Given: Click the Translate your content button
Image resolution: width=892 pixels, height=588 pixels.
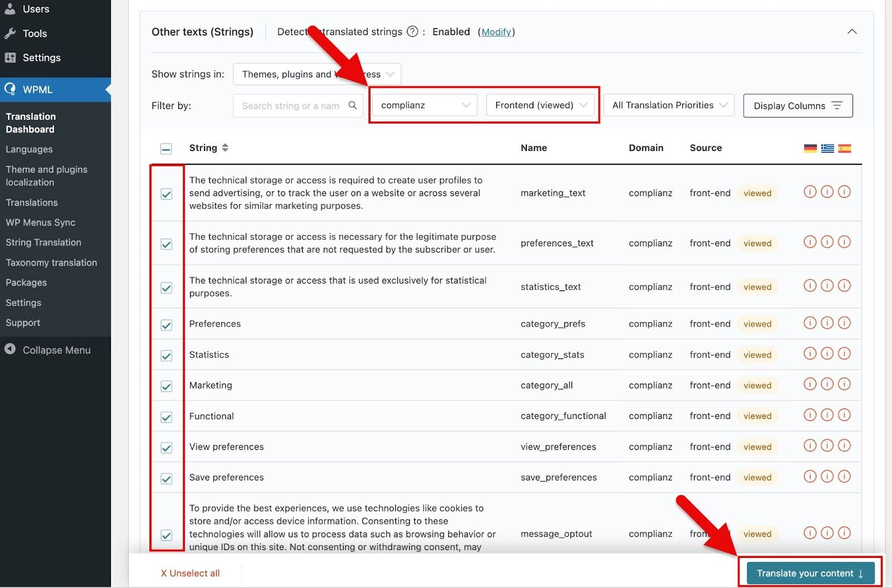Looking at the screenshot, I should (811, 573).
